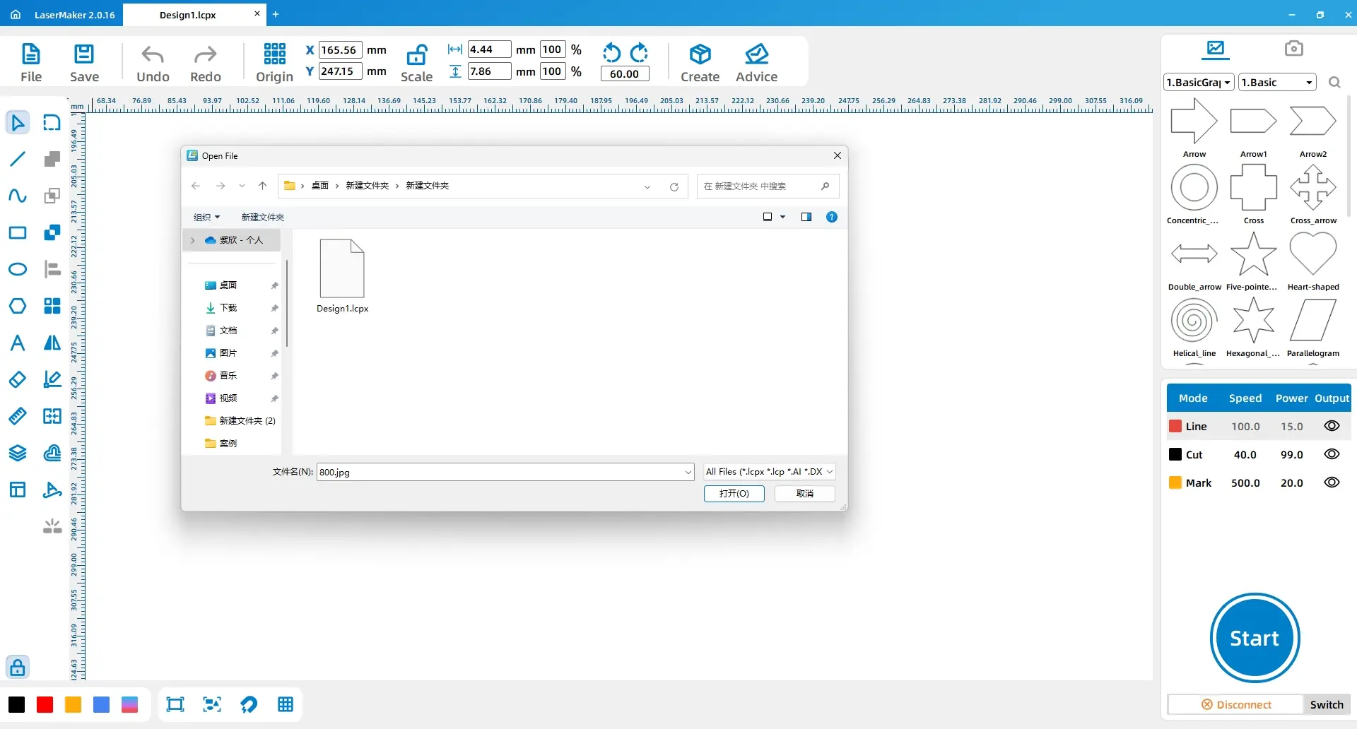This screenshot has width=1357, height=729.
Task: Open the 桌面 quick access folder
Action: pyautogui.click(x=228, y=285)
